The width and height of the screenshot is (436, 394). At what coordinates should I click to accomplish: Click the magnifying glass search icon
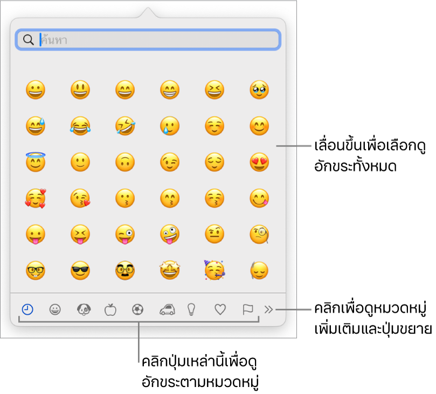coord(29,40)
